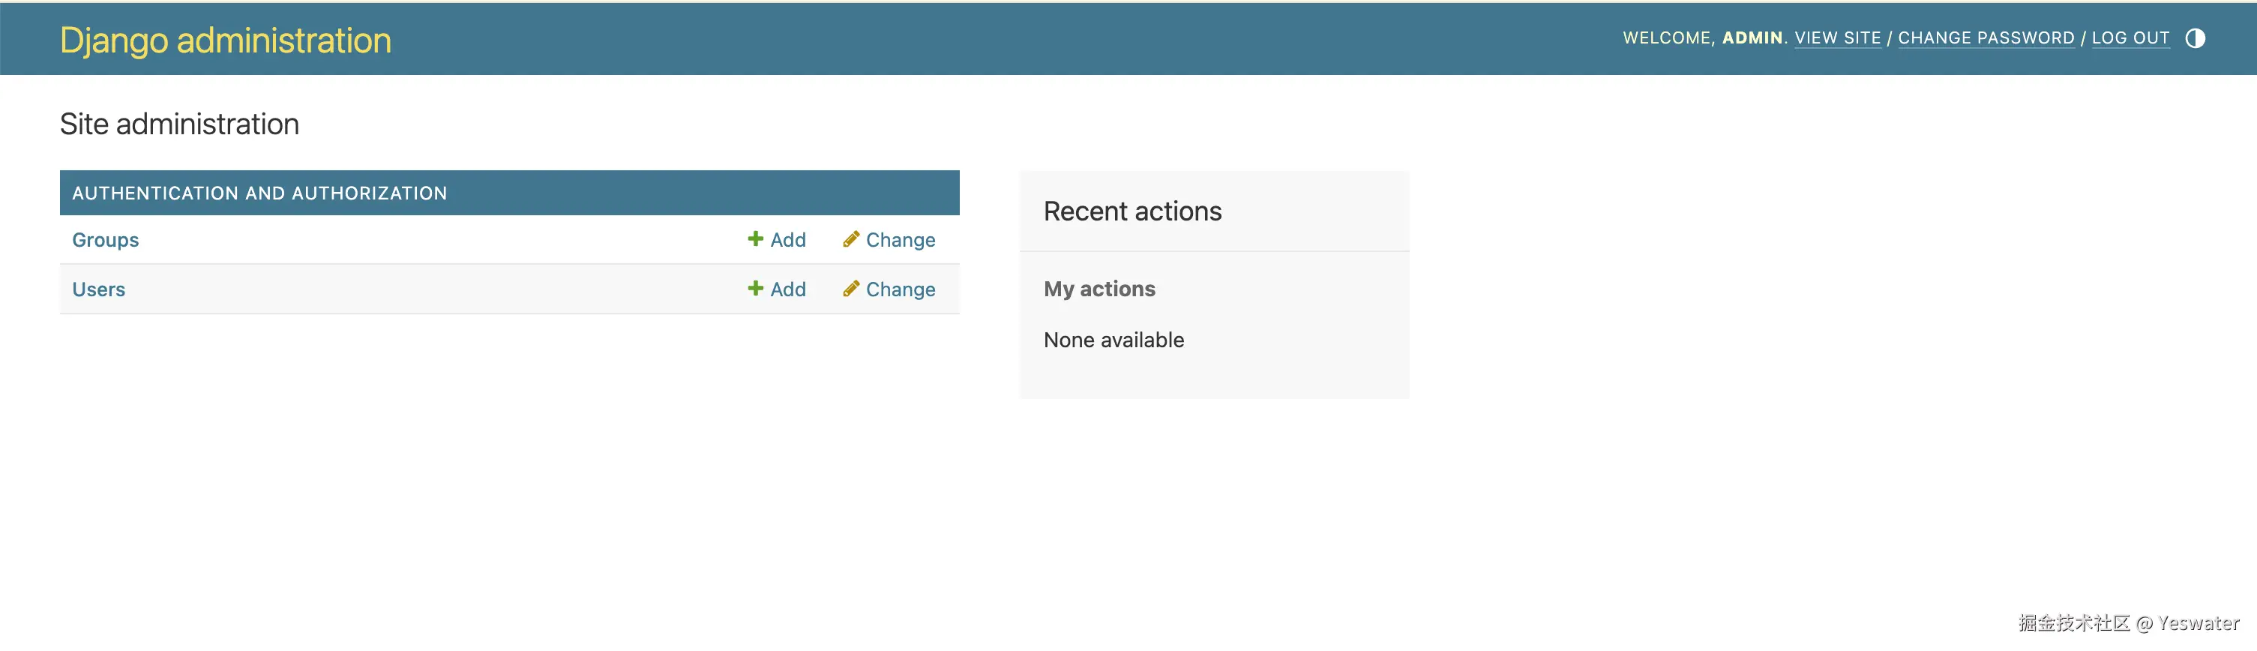Open the Authentication and Authorization section header
Image resolution: width=2257 pixels, height=651 pixels.
(259, 193)
